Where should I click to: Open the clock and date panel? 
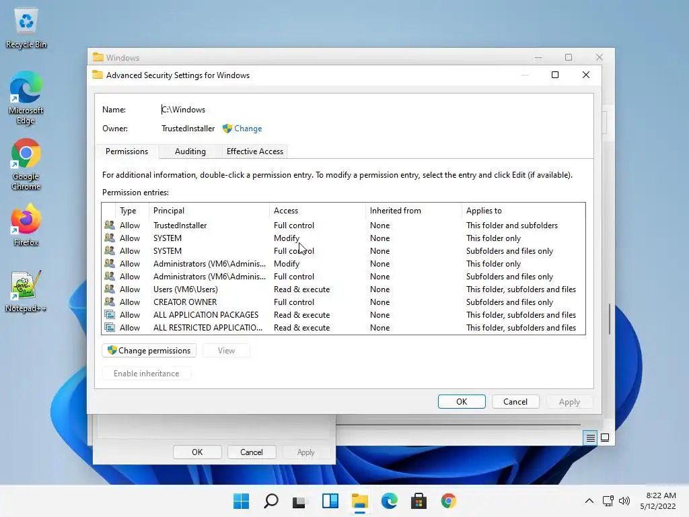tap(658, 501)
